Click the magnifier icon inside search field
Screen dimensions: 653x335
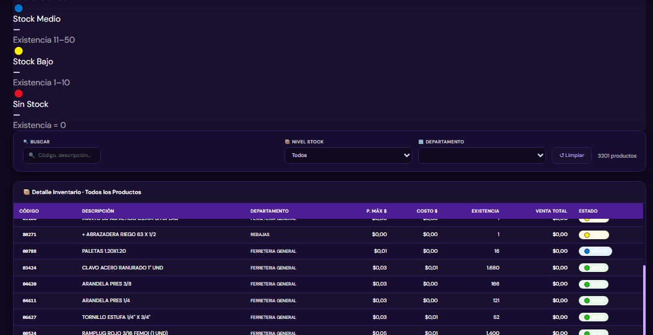32,155
